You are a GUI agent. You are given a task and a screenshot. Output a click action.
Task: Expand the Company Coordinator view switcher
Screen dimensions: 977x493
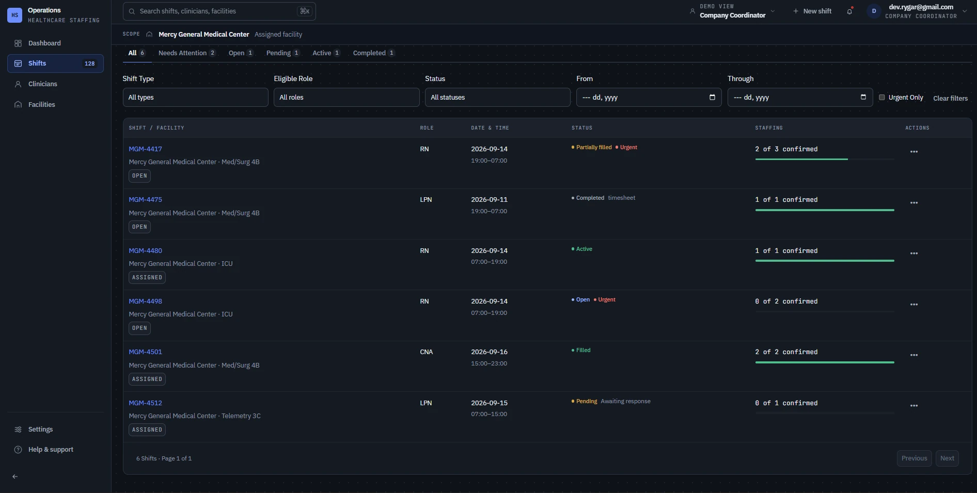pyautogui.click(x=732, y=11)
